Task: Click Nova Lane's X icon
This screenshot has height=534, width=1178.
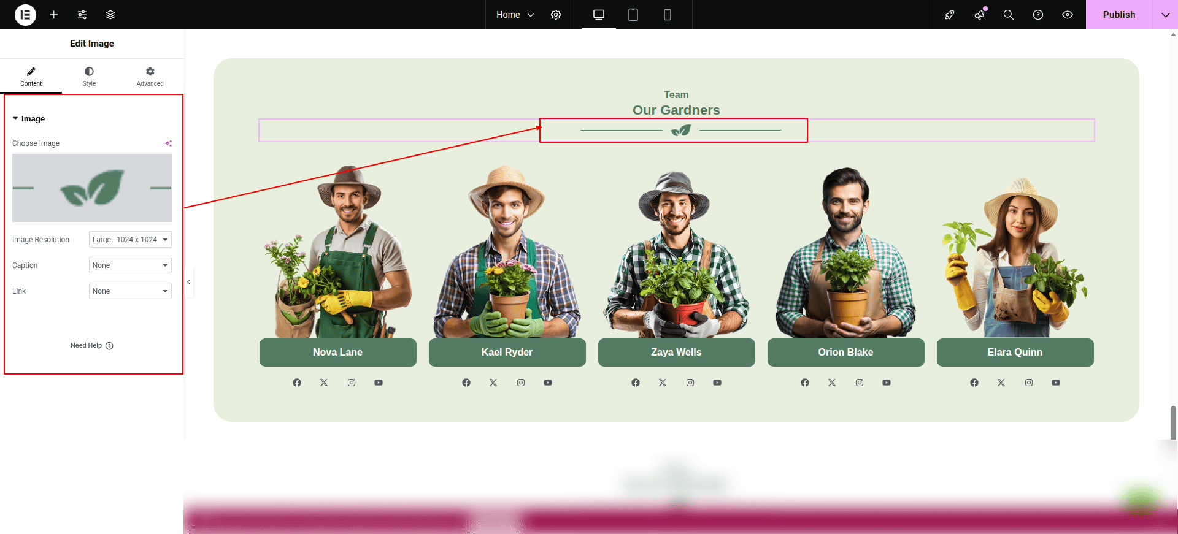Action: pos(324,383)
